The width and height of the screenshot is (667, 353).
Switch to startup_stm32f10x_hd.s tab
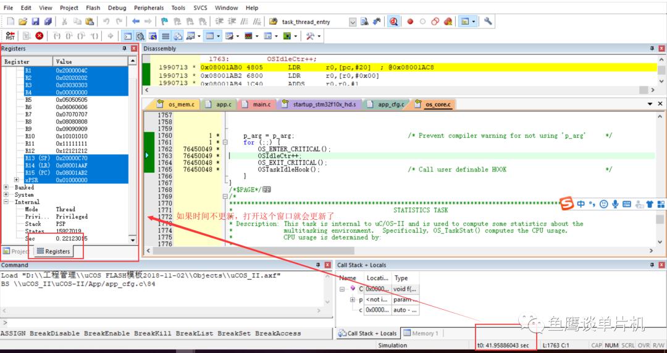[x=319, y=104]
